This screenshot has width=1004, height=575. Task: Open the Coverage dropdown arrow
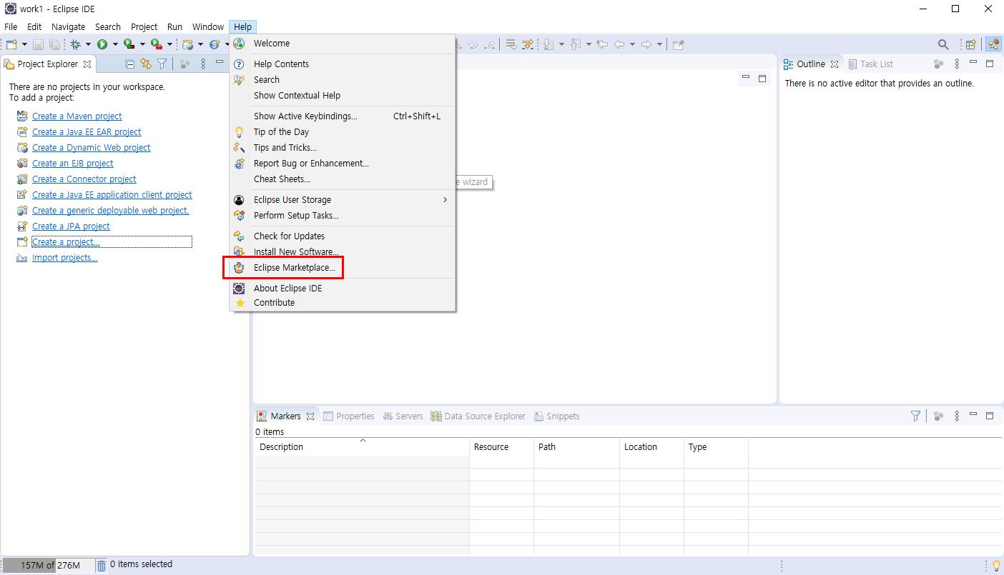(142, 44)
